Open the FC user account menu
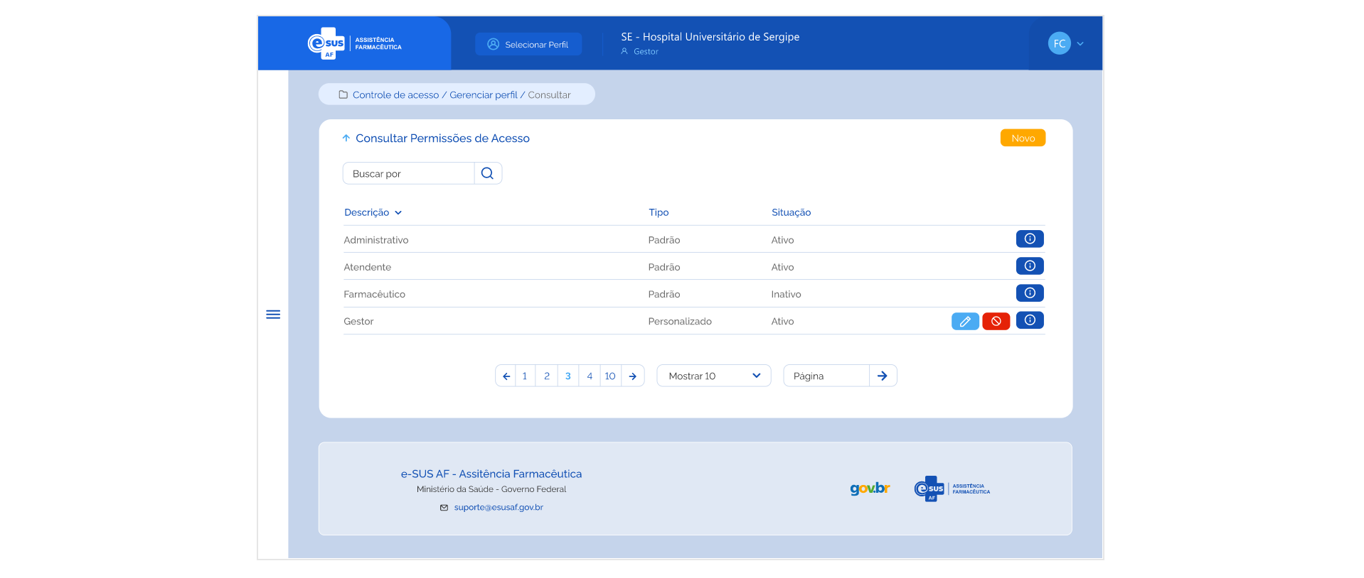Screen dimensions: 1364x578 [x=1065, y=44]
